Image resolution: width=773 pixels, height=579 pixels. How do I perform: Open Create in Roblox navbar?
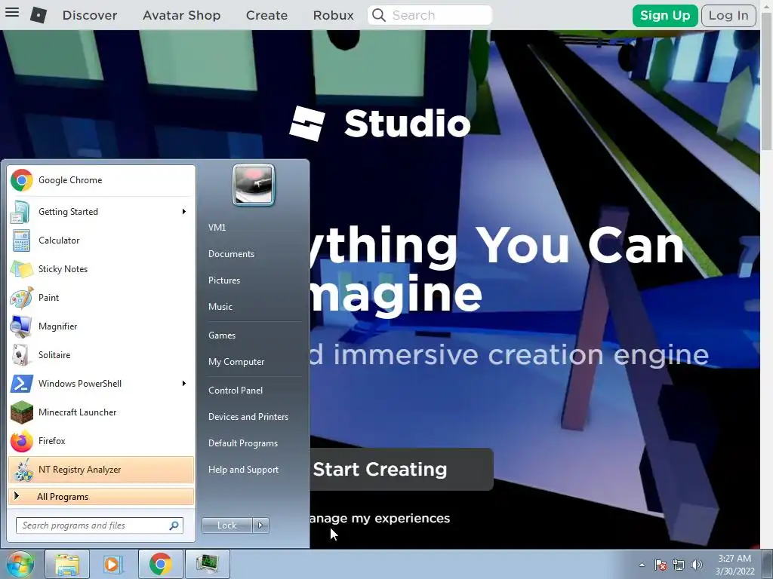[266, 15]
